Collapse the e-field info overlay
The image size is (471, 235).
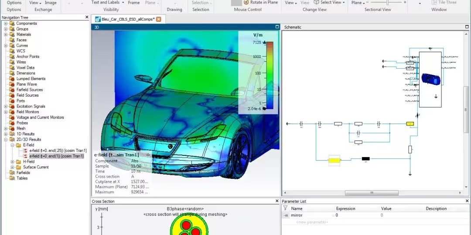[148, 155]
